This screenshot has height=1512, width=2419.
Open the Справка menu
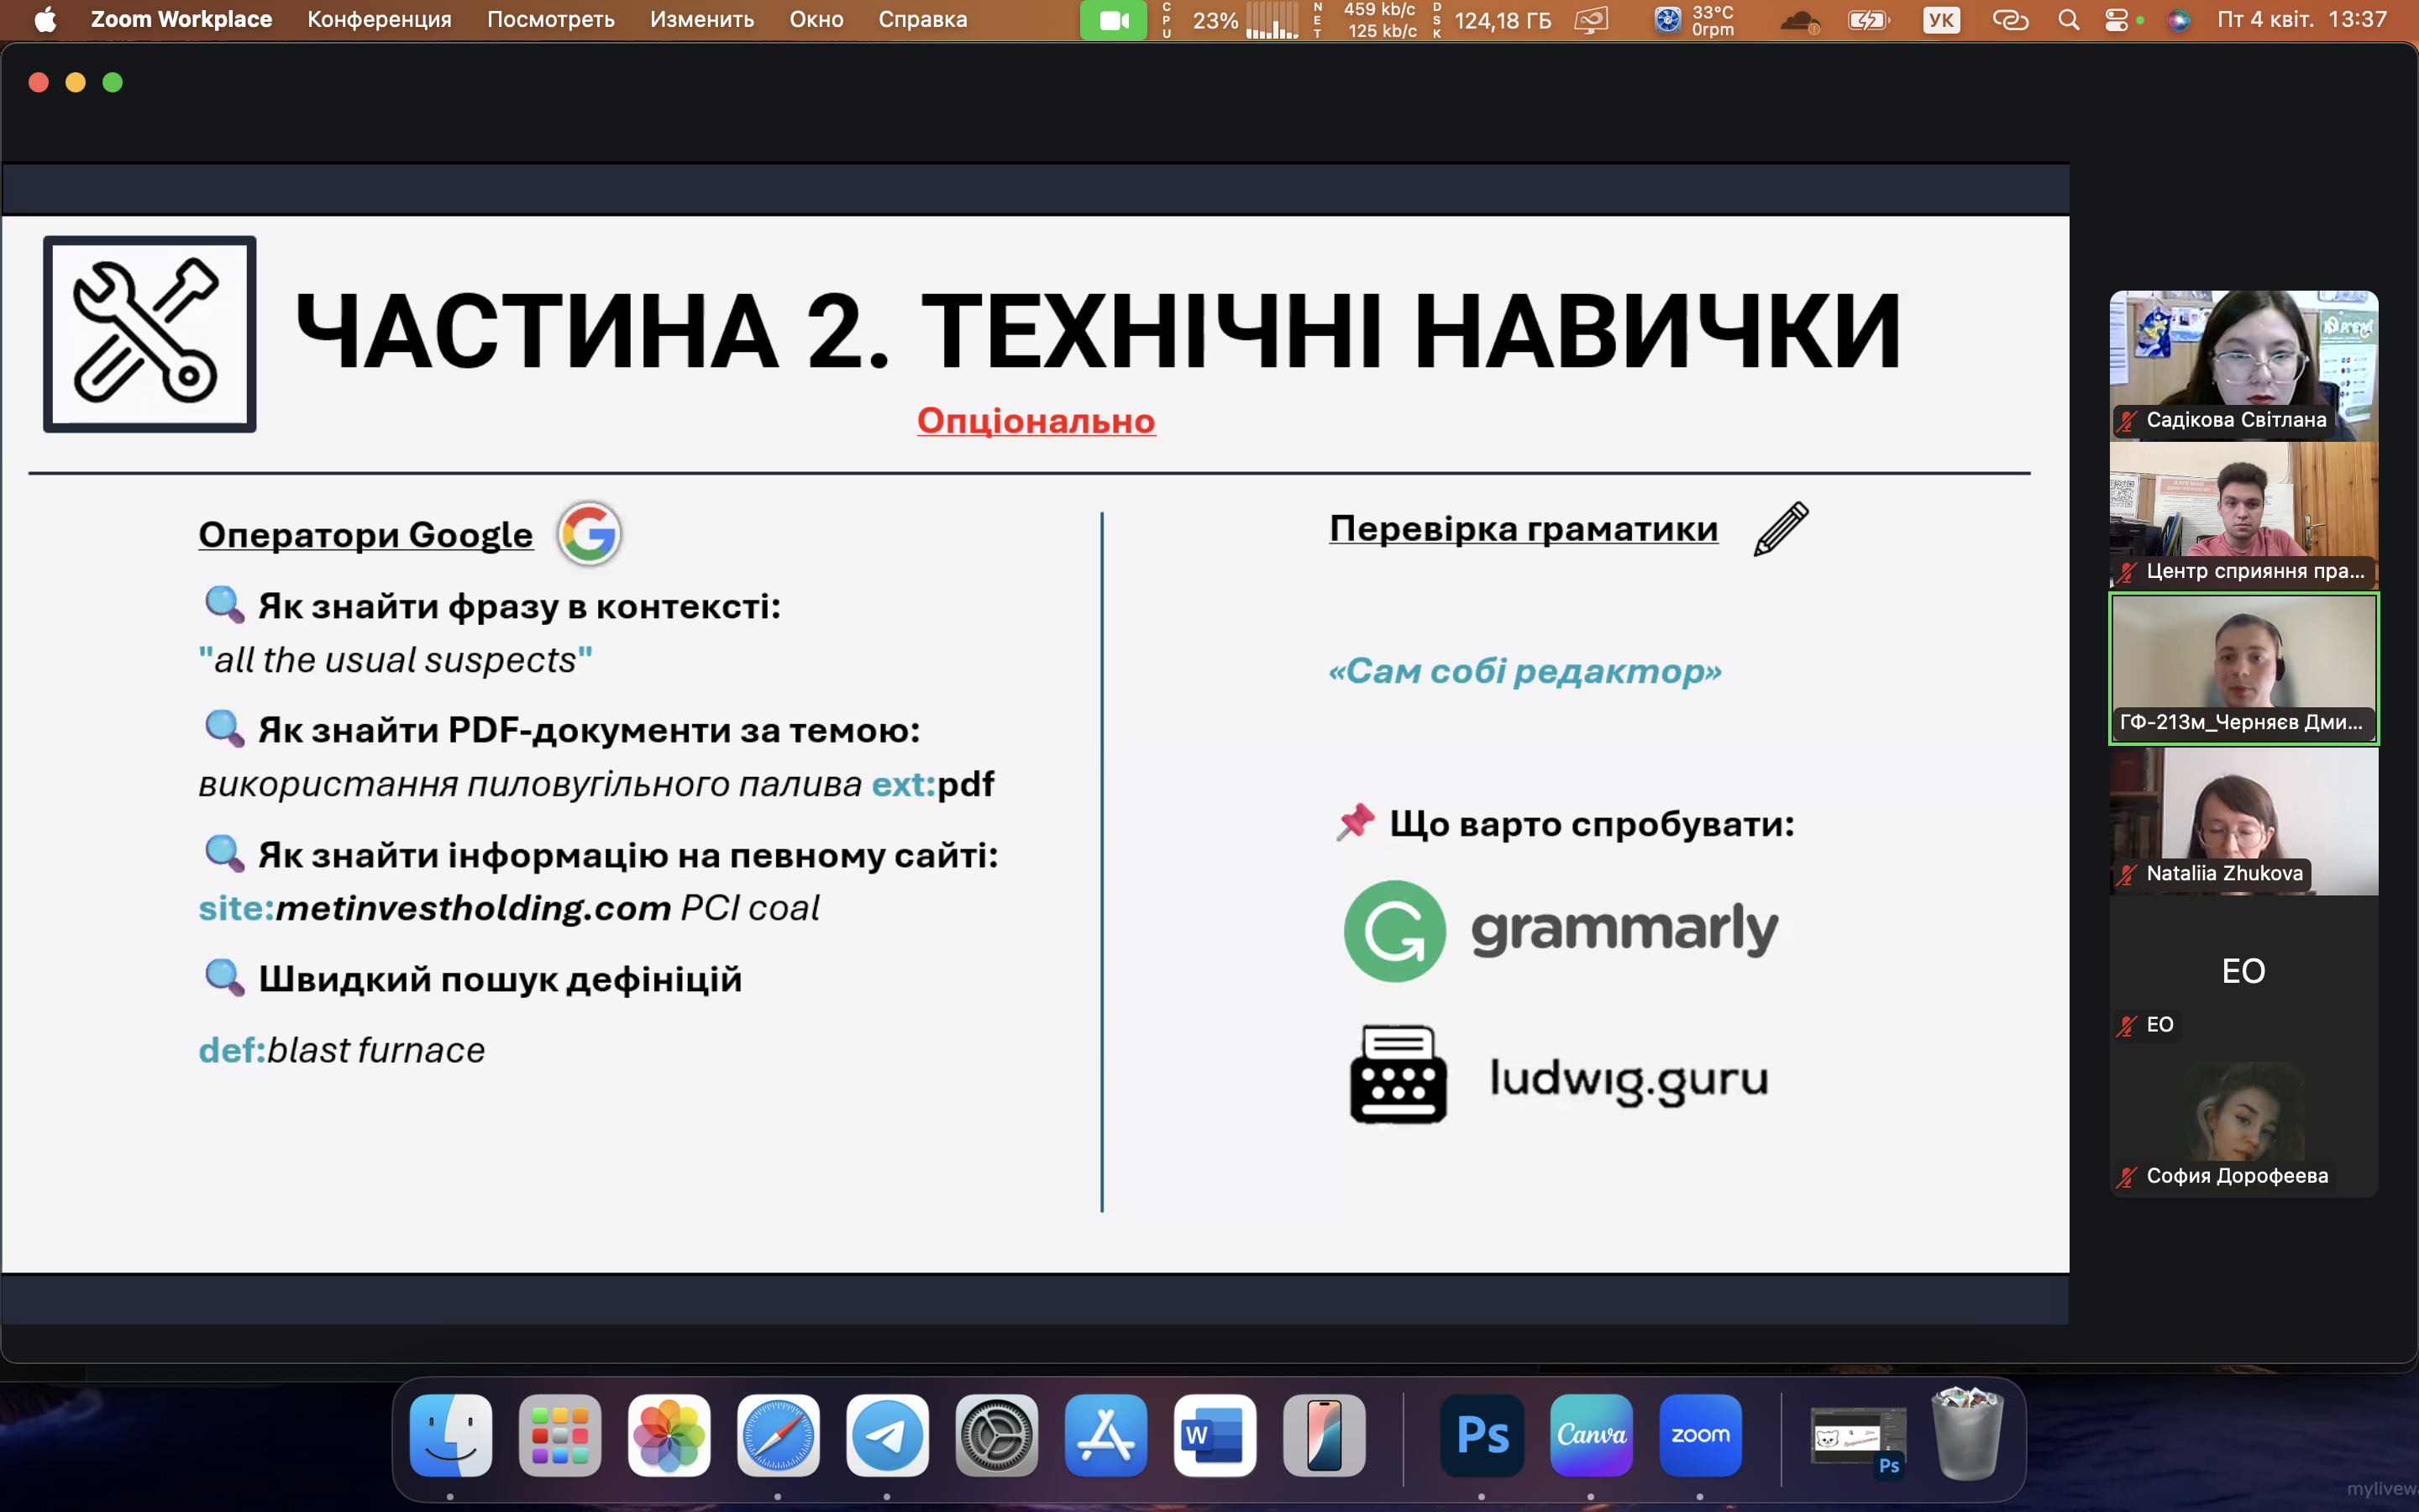point(921,20)
